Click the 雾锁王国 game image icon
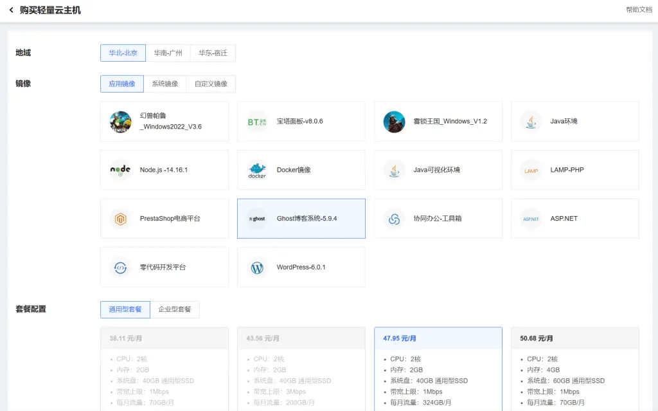 (x=394, y=122)
